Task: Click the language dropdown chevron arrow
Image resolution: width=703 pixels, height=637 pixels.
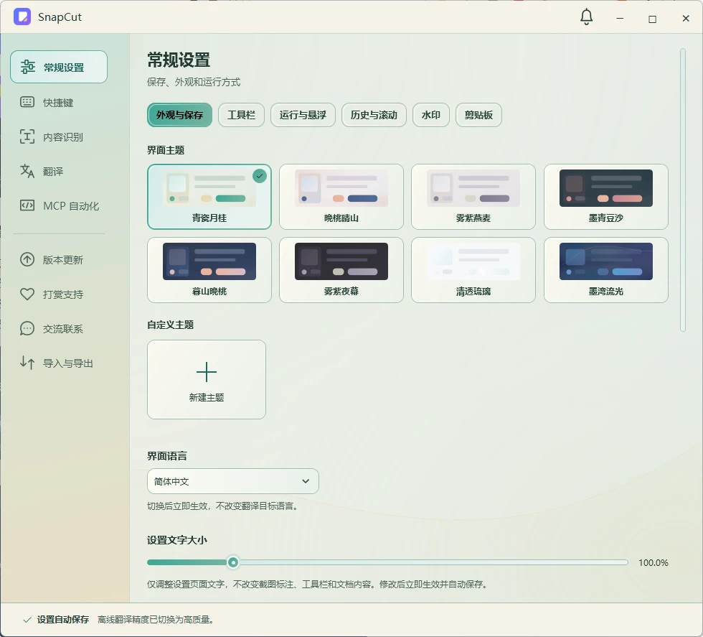Action: click(306, 481)
